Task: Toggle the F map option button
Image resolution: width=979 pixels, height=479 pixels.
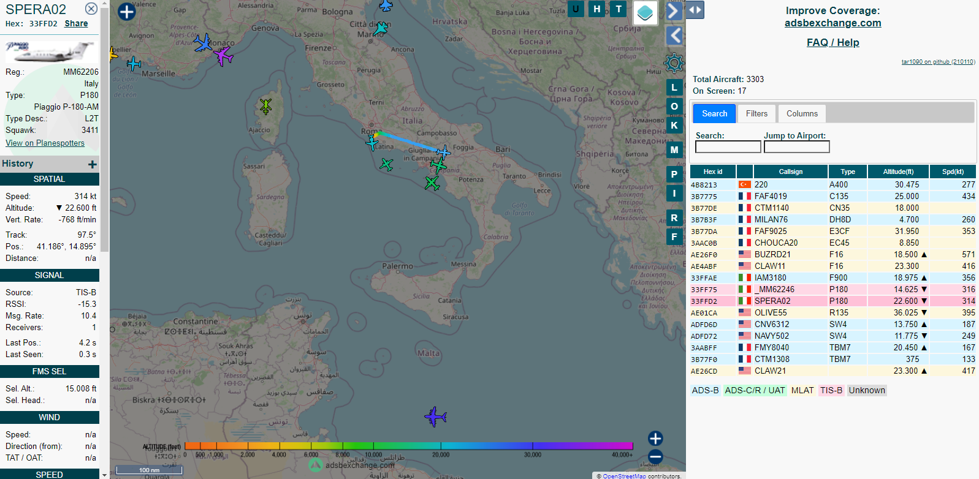Action: [x=674, y=237]
